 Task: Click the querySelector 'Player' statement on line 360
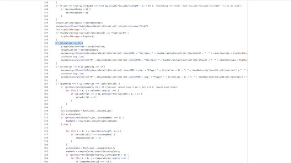154,77
